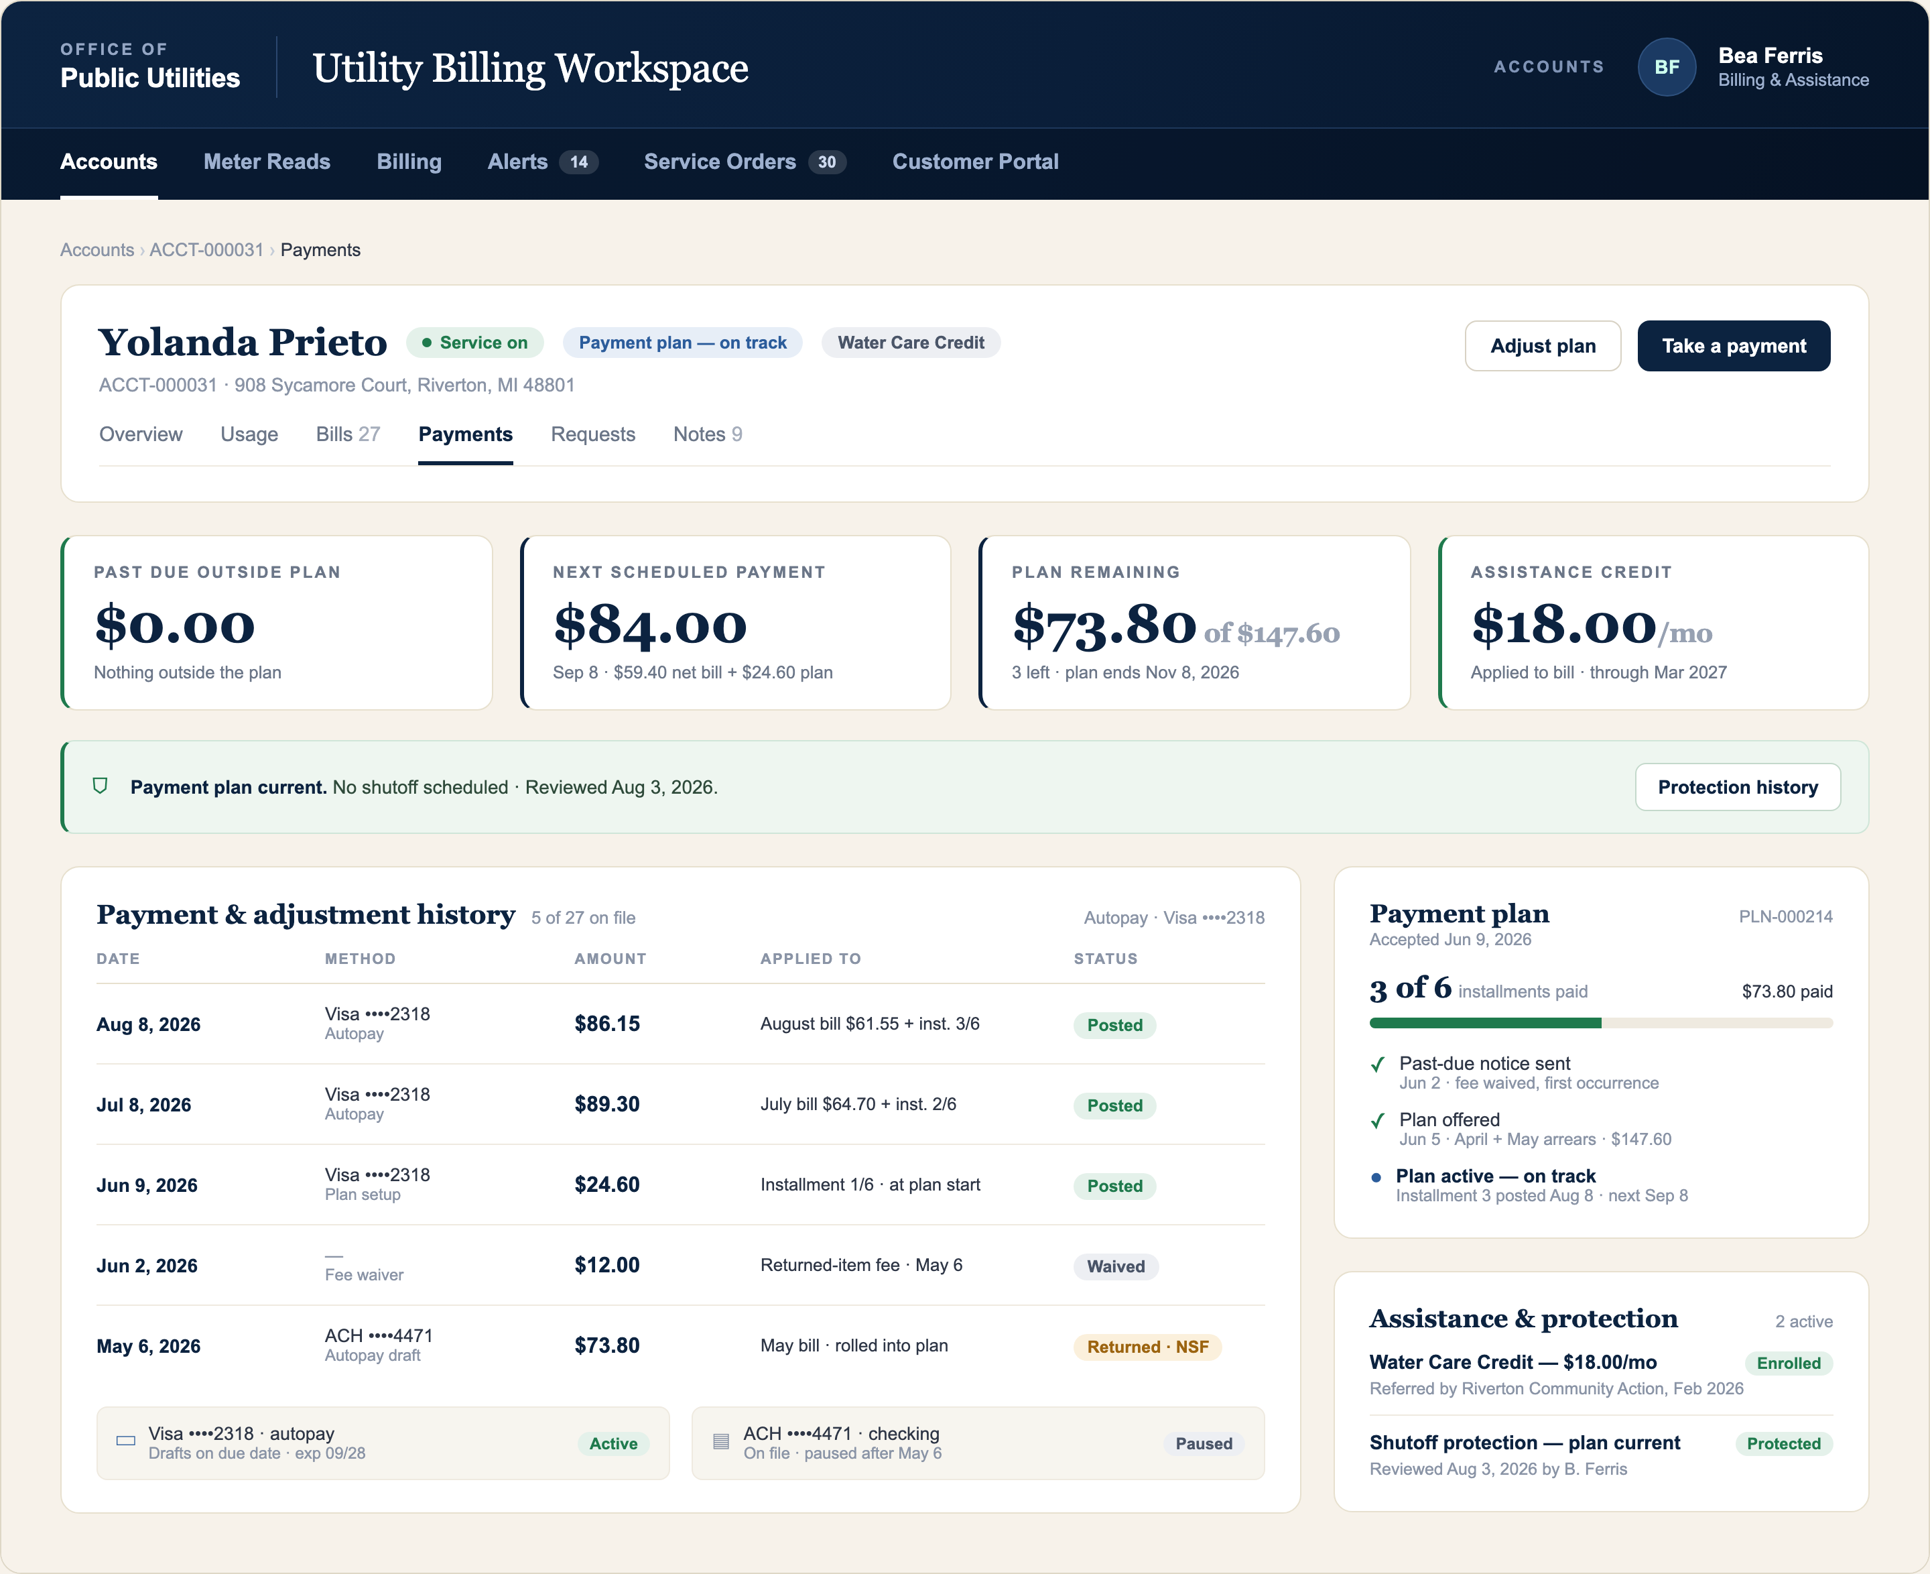
Task: Click the blue dot beside Plan active
Action: (1376, 1178)
